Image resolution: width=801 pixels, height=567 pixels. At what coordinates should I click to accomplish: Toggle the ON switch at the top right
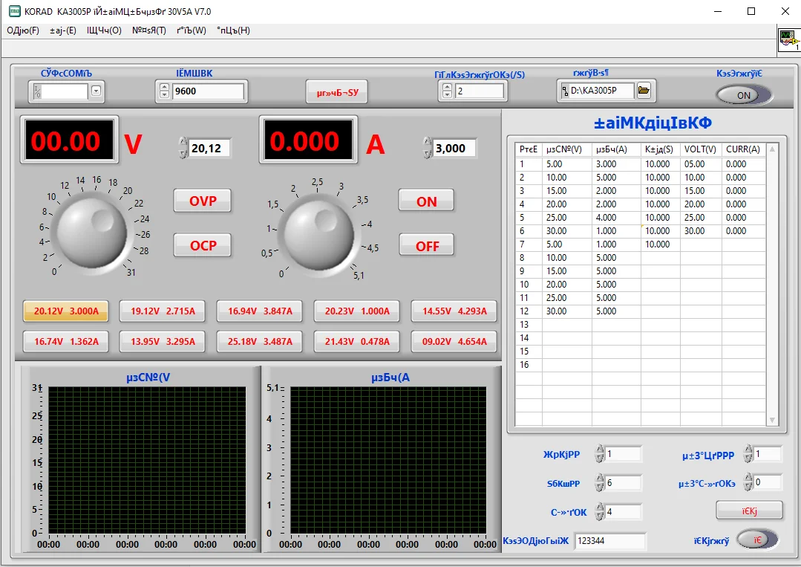(744, 95)
